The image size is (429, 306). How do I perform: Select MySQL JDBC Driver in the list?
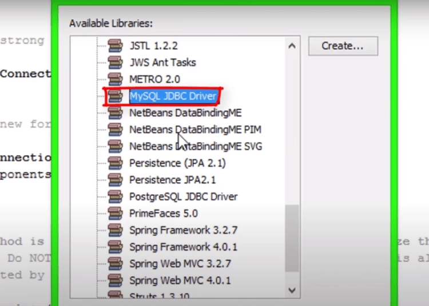173,96
